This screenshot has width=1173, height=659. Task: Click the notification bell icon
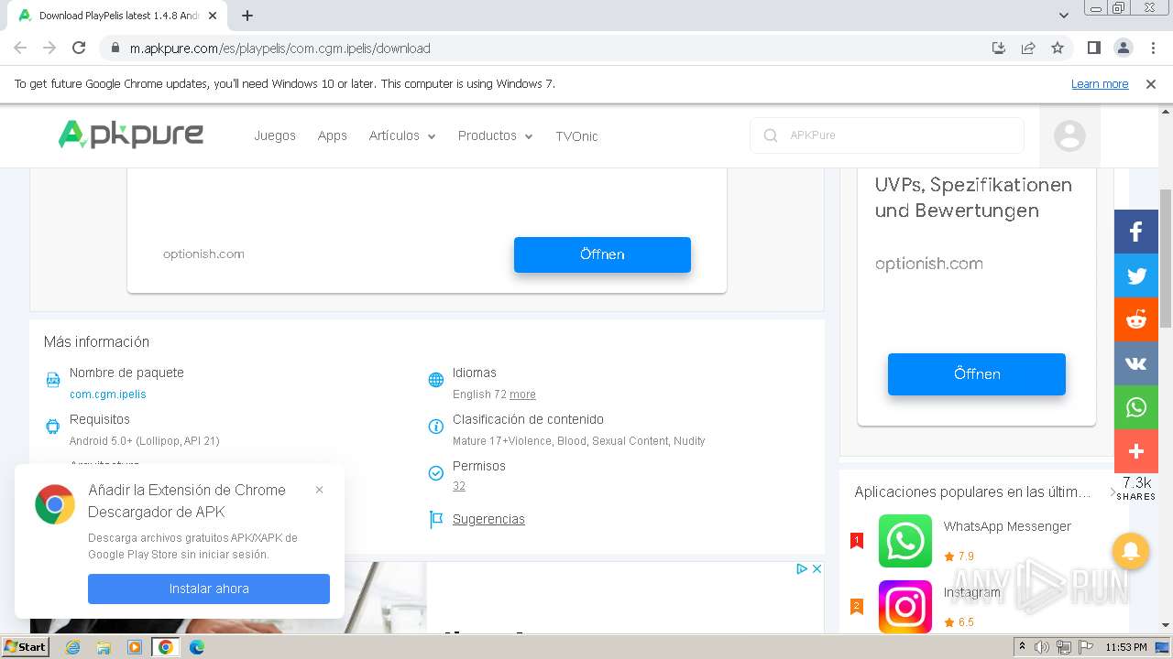1131,551
